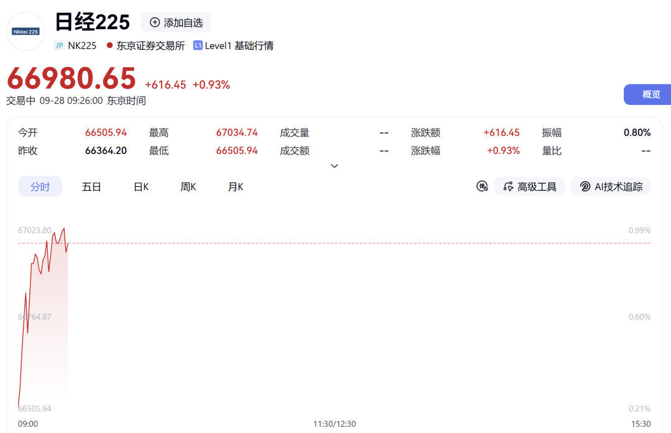Switch to the 周K chart tab
Viewport: 671px width, 433px height.
pyautogui.click(x=188, y=186)
